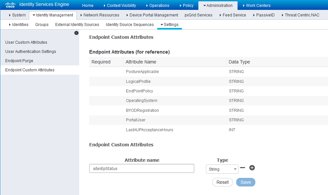This screenshot has width=328, height=195.
Task: Click the Save button
Action: coord(245,182)
